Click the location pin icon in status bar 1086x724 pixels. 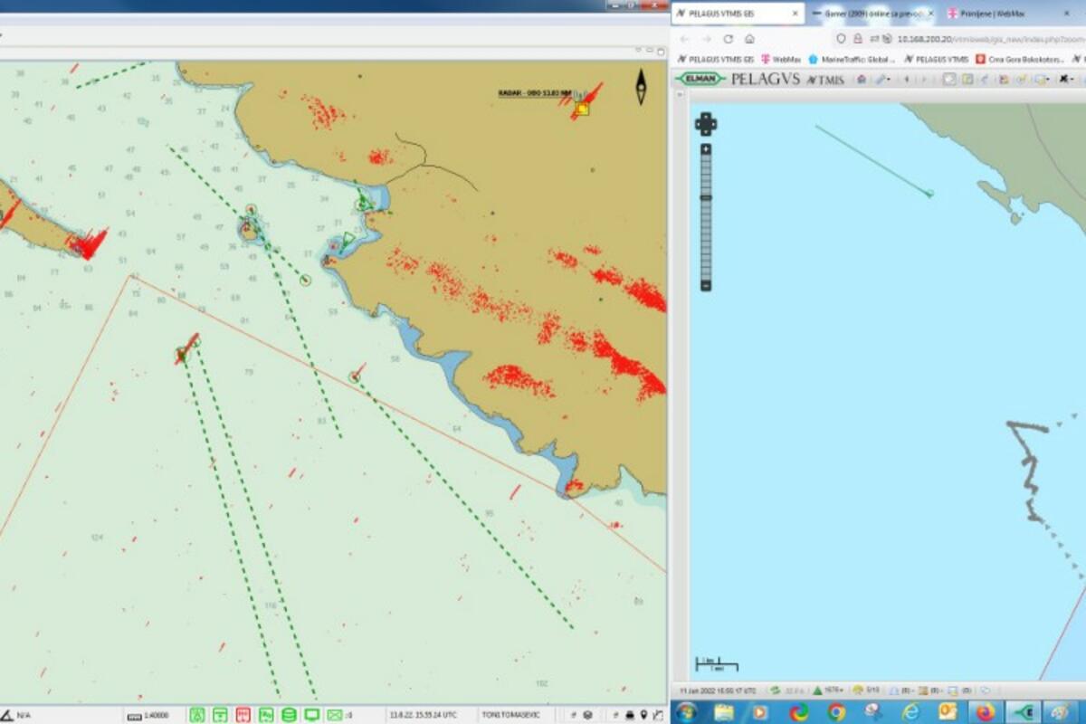click(643, 715)
